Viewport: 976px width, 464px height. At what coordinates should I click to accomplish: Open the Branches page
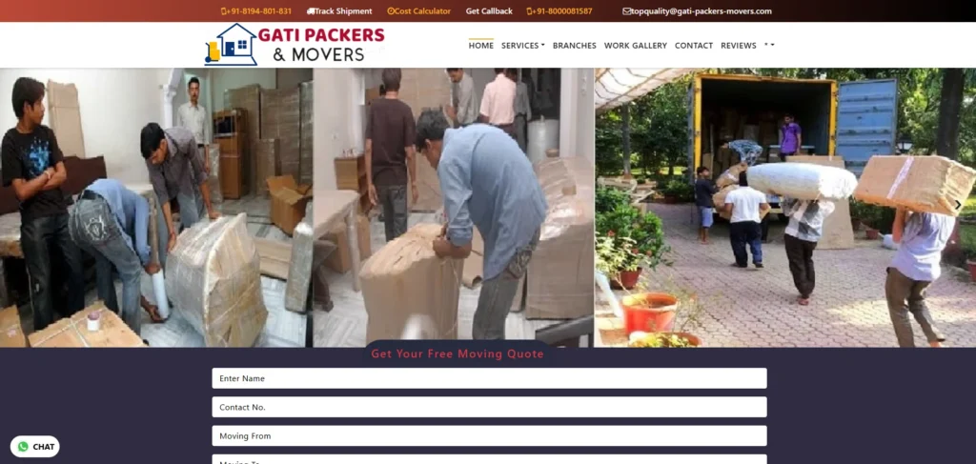575,46
